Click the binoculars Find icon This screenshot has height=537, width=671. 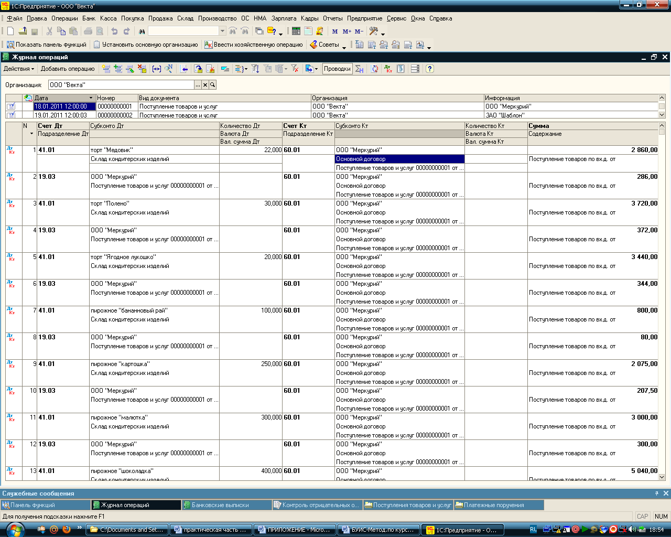[x=142, y=31]
